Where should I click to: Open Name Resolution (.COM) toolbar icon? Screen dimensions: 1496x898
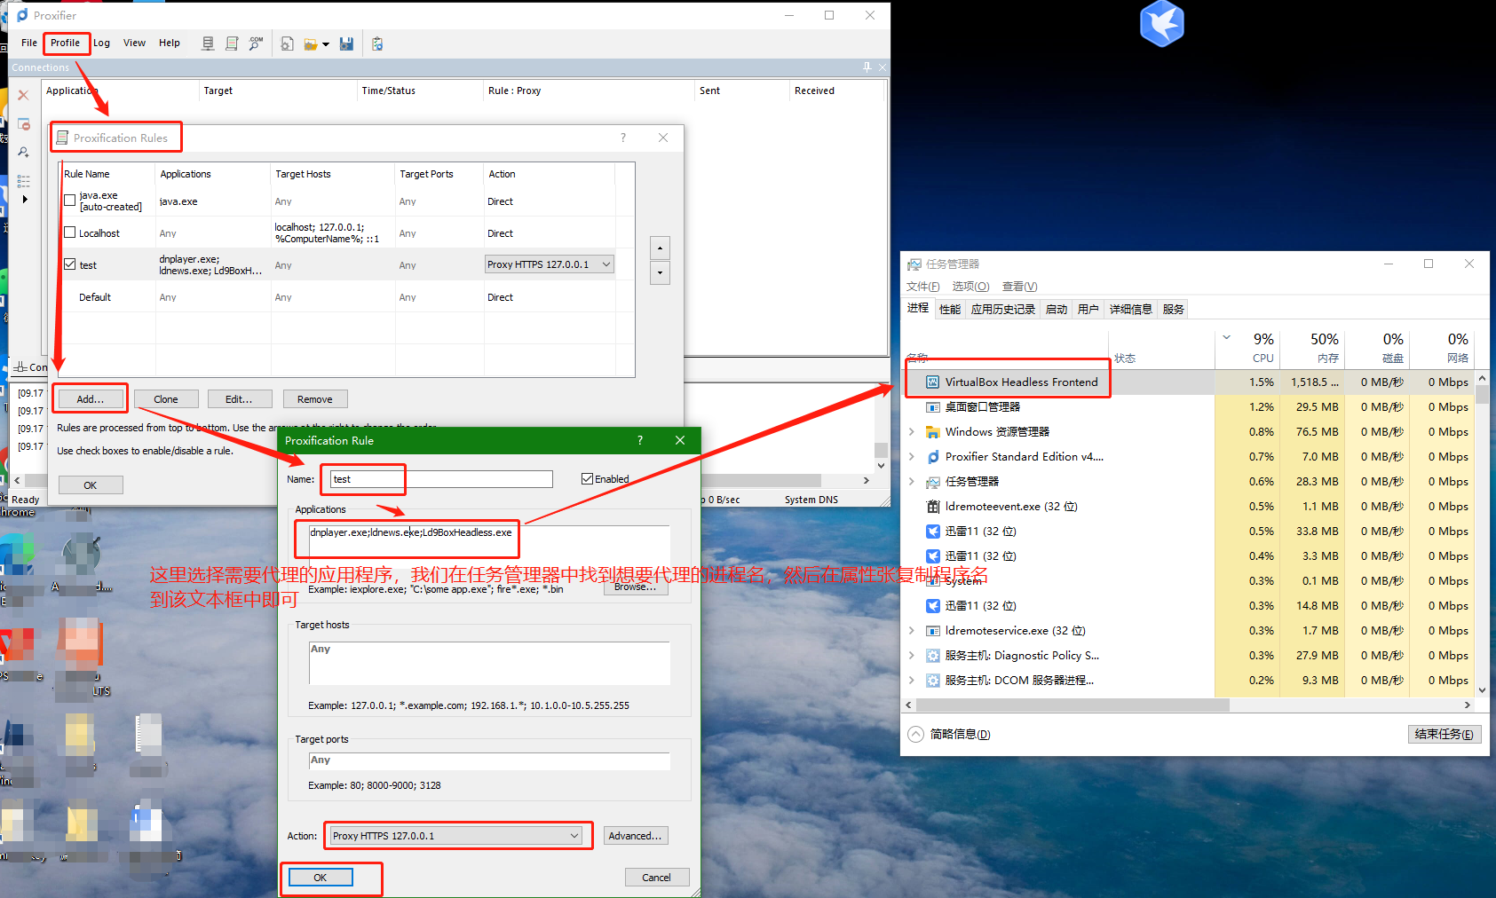pyautogui.click(x=256, y=43)
